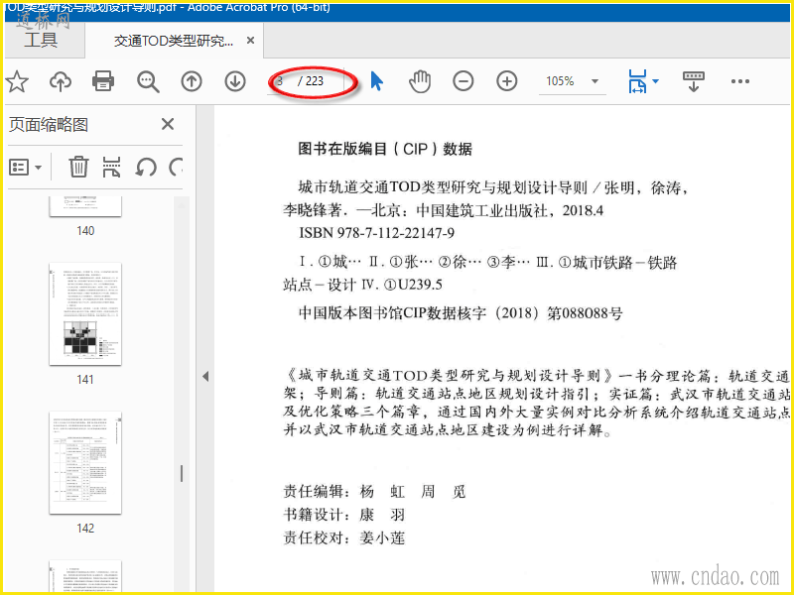794x595 pixels.
Task: Click the thumbnail panel scrollbar handle
Action: [x=182, y=473]
